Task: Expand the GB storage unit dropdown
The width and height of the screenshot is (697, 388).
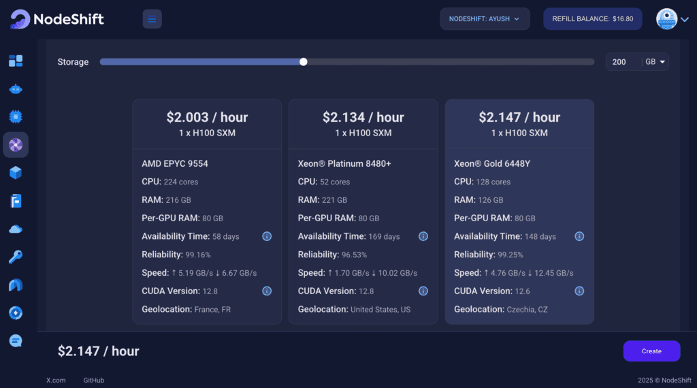Action: pyautogui.click(x=655, y=62)
